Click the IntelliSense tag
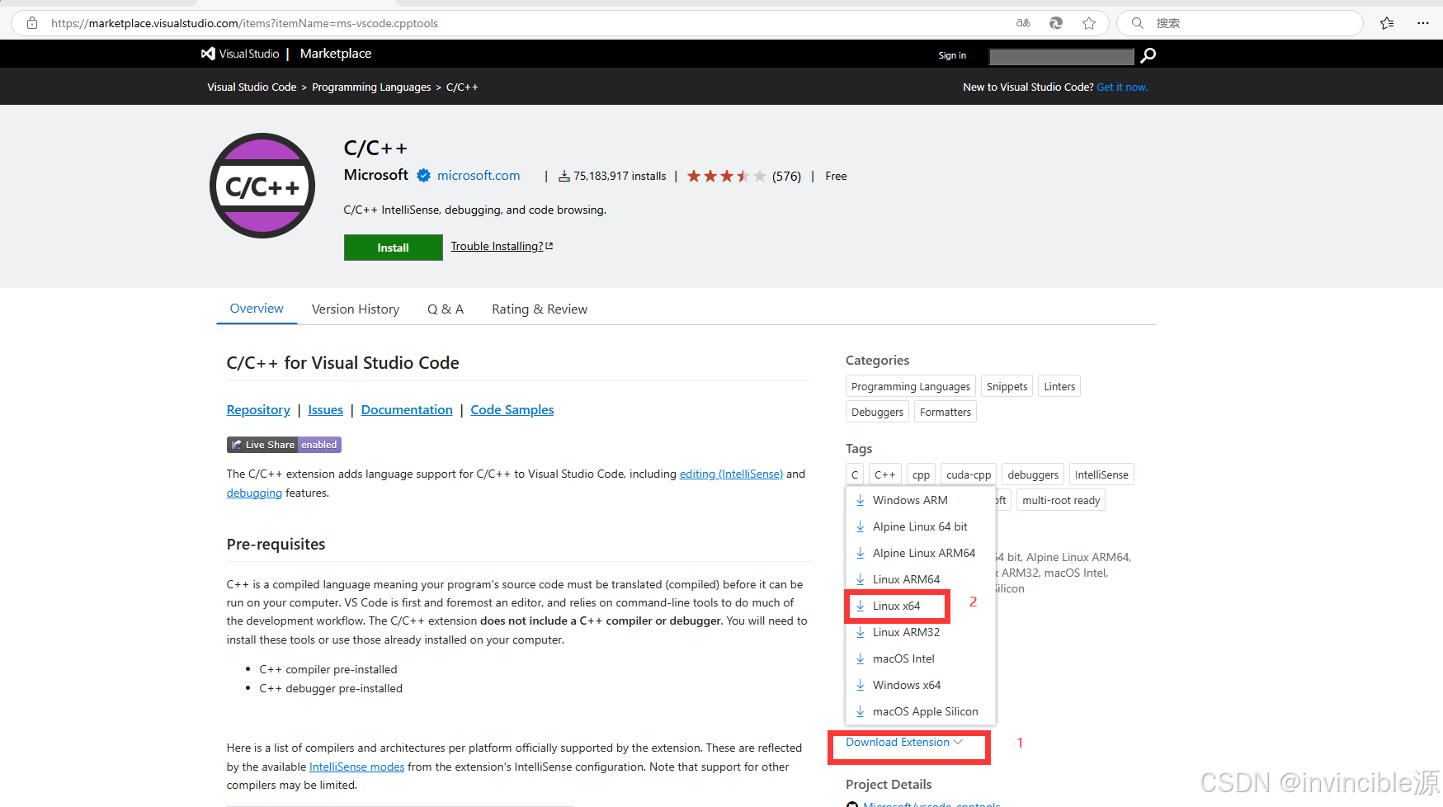Screen dimensions: 1443x807 pyautogui.click(x=1101, y=474)
